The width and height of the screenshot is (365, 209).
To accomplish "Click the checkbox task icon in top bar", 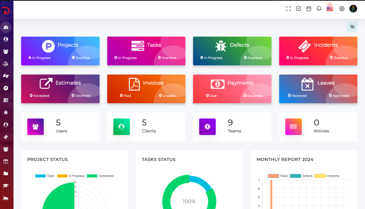I will (x=299, y=9).
